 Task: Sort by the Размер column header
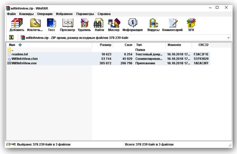pyautogui.click(x=102, y=45)
